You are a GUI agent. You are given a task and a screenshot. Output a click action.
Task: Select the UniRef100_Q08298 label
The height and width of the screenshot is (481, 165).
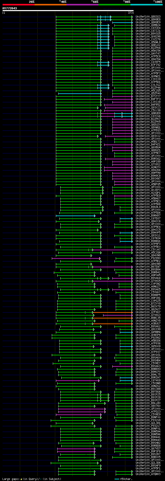148,37
